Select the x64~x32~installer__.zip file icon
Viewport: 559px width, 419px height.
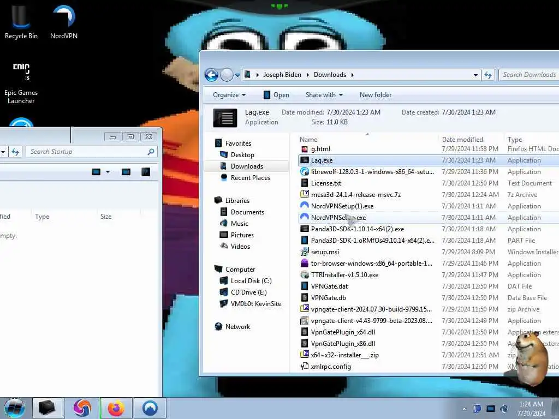point(305,355)
